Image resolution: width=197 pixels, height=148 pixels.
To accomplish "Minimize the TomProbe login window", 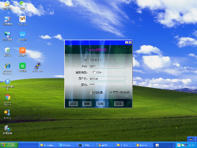I will pos(127,43).
